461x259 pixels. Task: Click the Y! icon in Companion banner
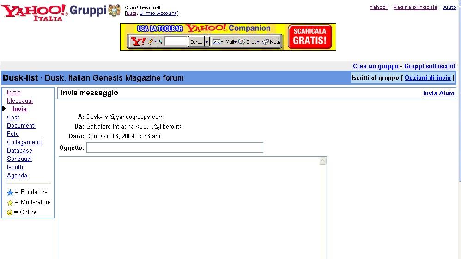(138, 41)
